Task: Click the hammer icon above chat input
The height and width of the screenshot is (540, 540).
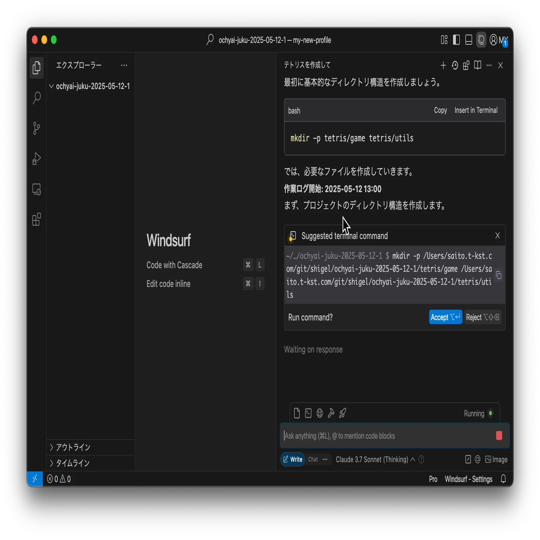Action: pos(331,413)
